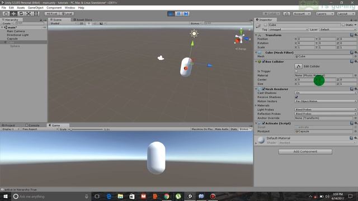Click the blue Z-axis move arrow
Image resolution: width=358 pixels, height=201 pixels.
click(x=210, y=65)
